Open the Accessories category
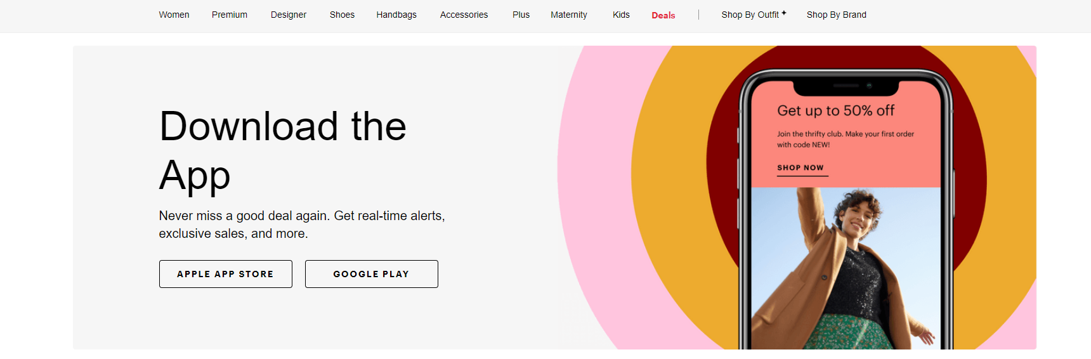Screen dimensions: 1091x359 (464, 15)
